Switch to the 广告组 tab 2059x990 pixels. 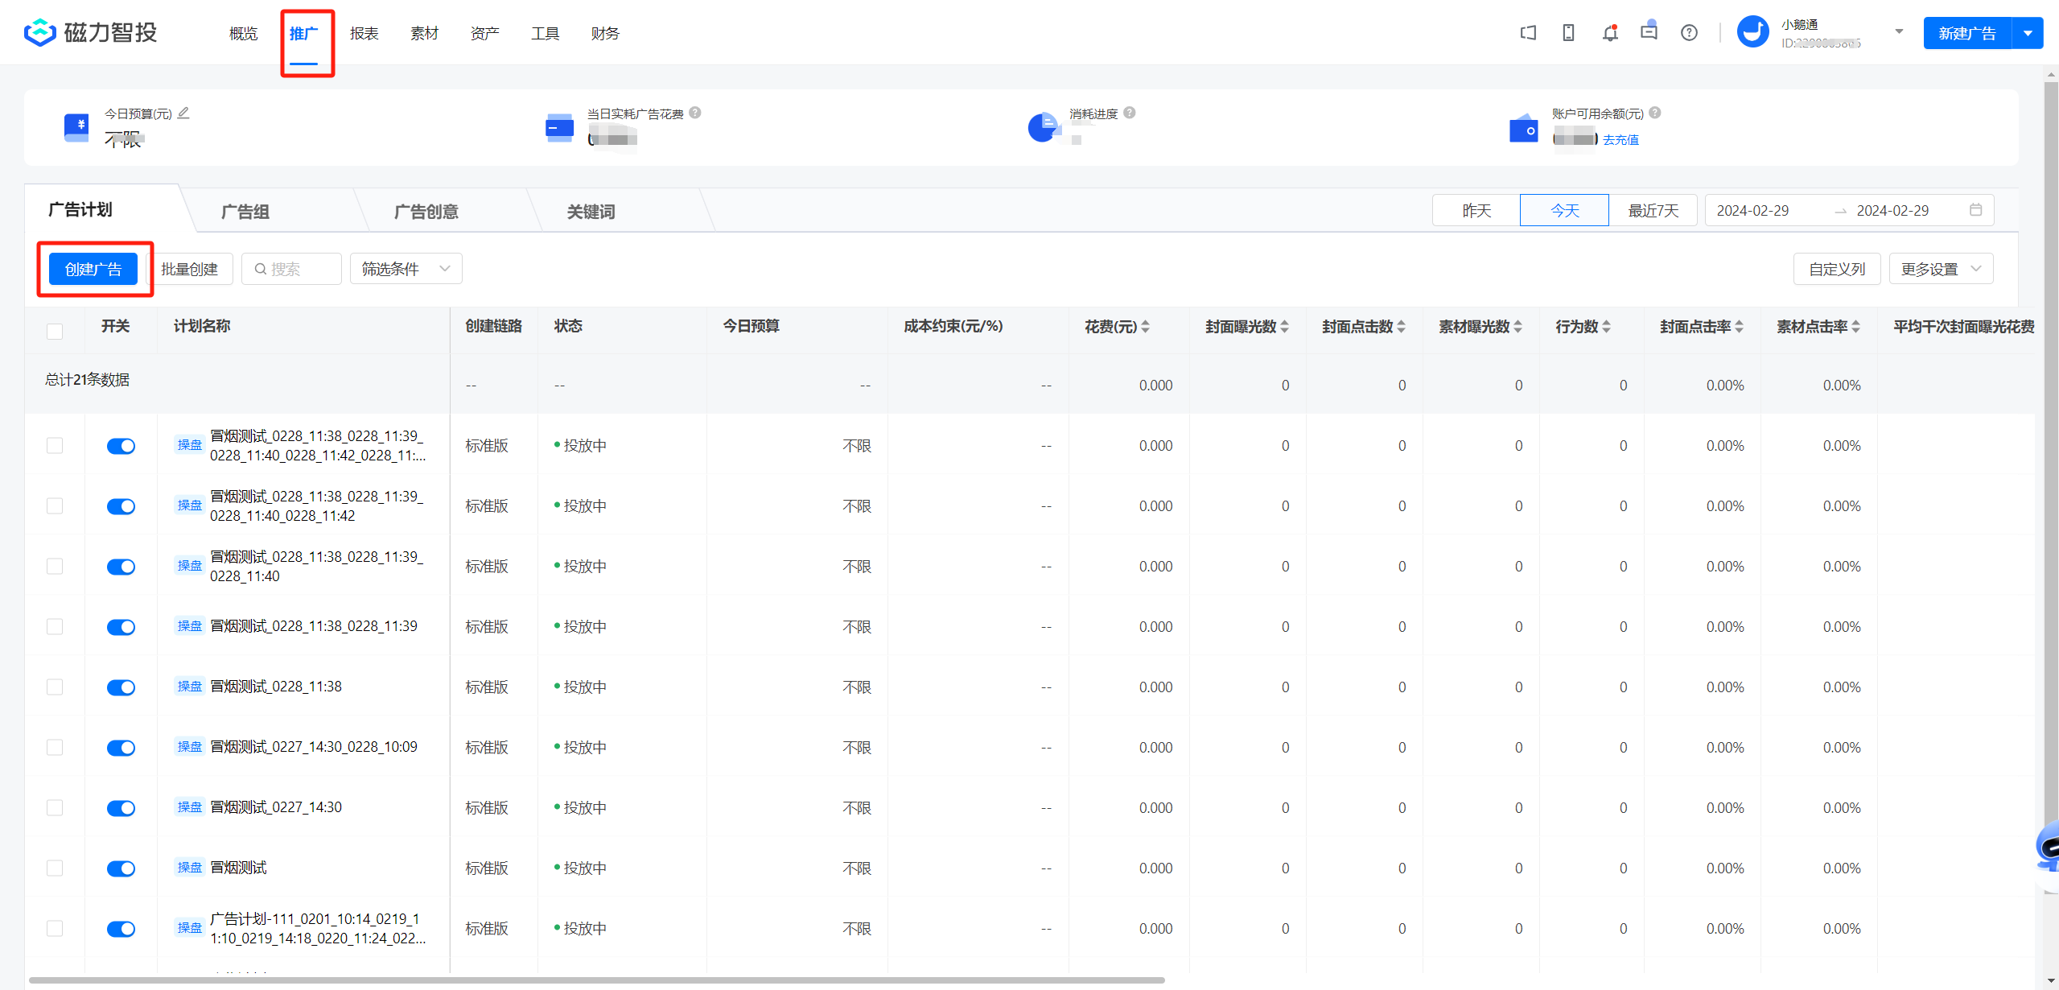245,211
